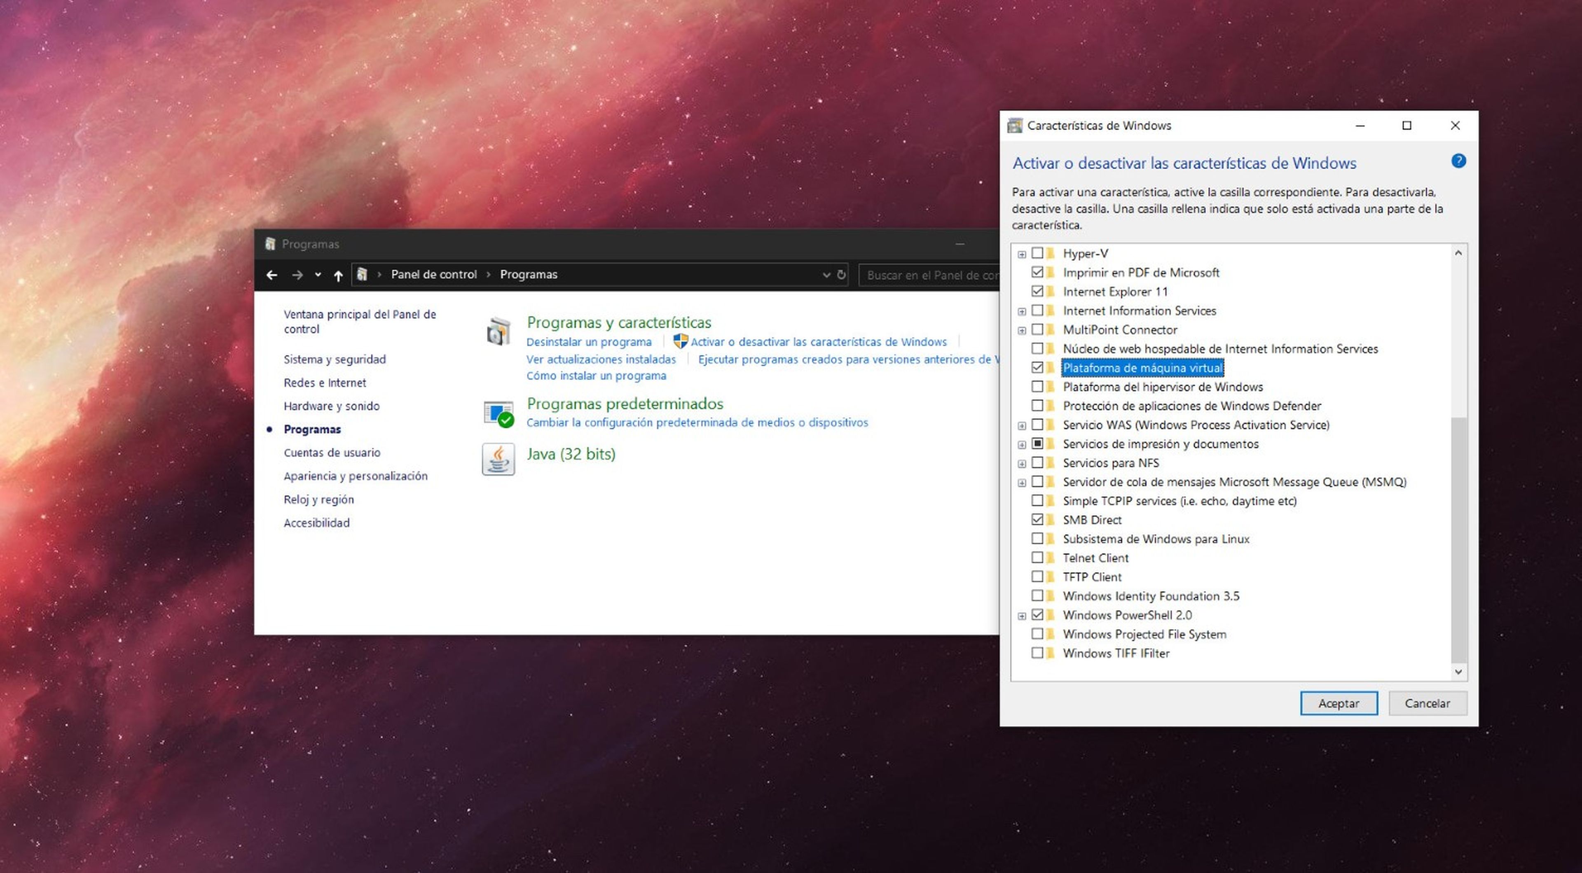
Task: Open Cuentas de usuario category
Action: [332, 453]
